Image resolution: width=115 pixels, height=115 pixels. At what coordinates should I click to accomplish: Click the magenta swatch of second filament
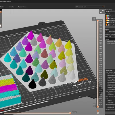pyautogui.click(x=108, y=18)
